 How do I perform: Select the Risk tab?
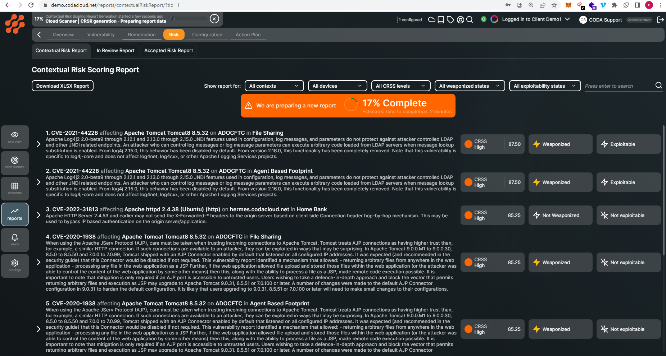click(174, 34)
